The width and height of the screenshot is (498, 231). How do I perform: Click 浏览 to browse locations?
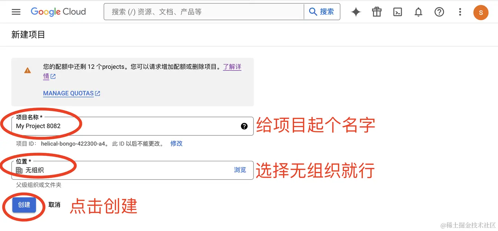click(x=240, y=170)
